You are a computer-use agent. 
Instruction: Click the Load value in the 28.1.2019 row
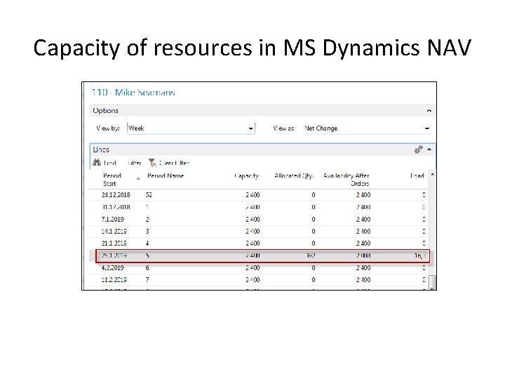[x=419, y=255]
